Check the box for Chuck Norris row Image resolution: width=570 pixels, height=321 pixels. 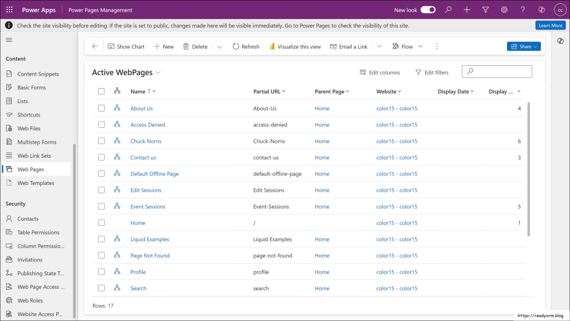coord(101,141)
